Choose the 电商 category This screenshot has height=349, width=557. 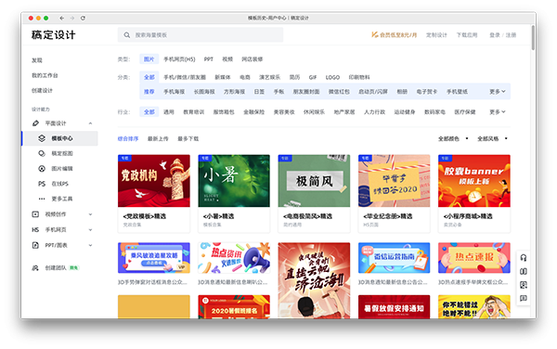point(245,77)
